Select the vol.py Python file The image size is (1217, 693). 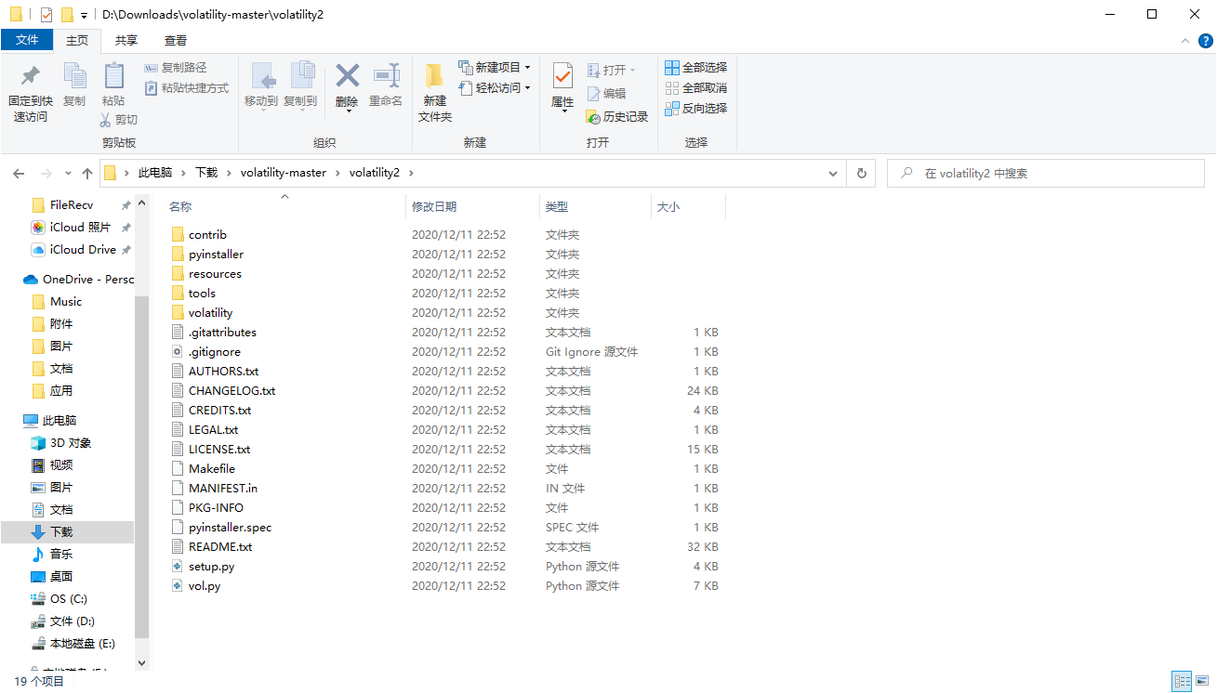coord(204,586)
